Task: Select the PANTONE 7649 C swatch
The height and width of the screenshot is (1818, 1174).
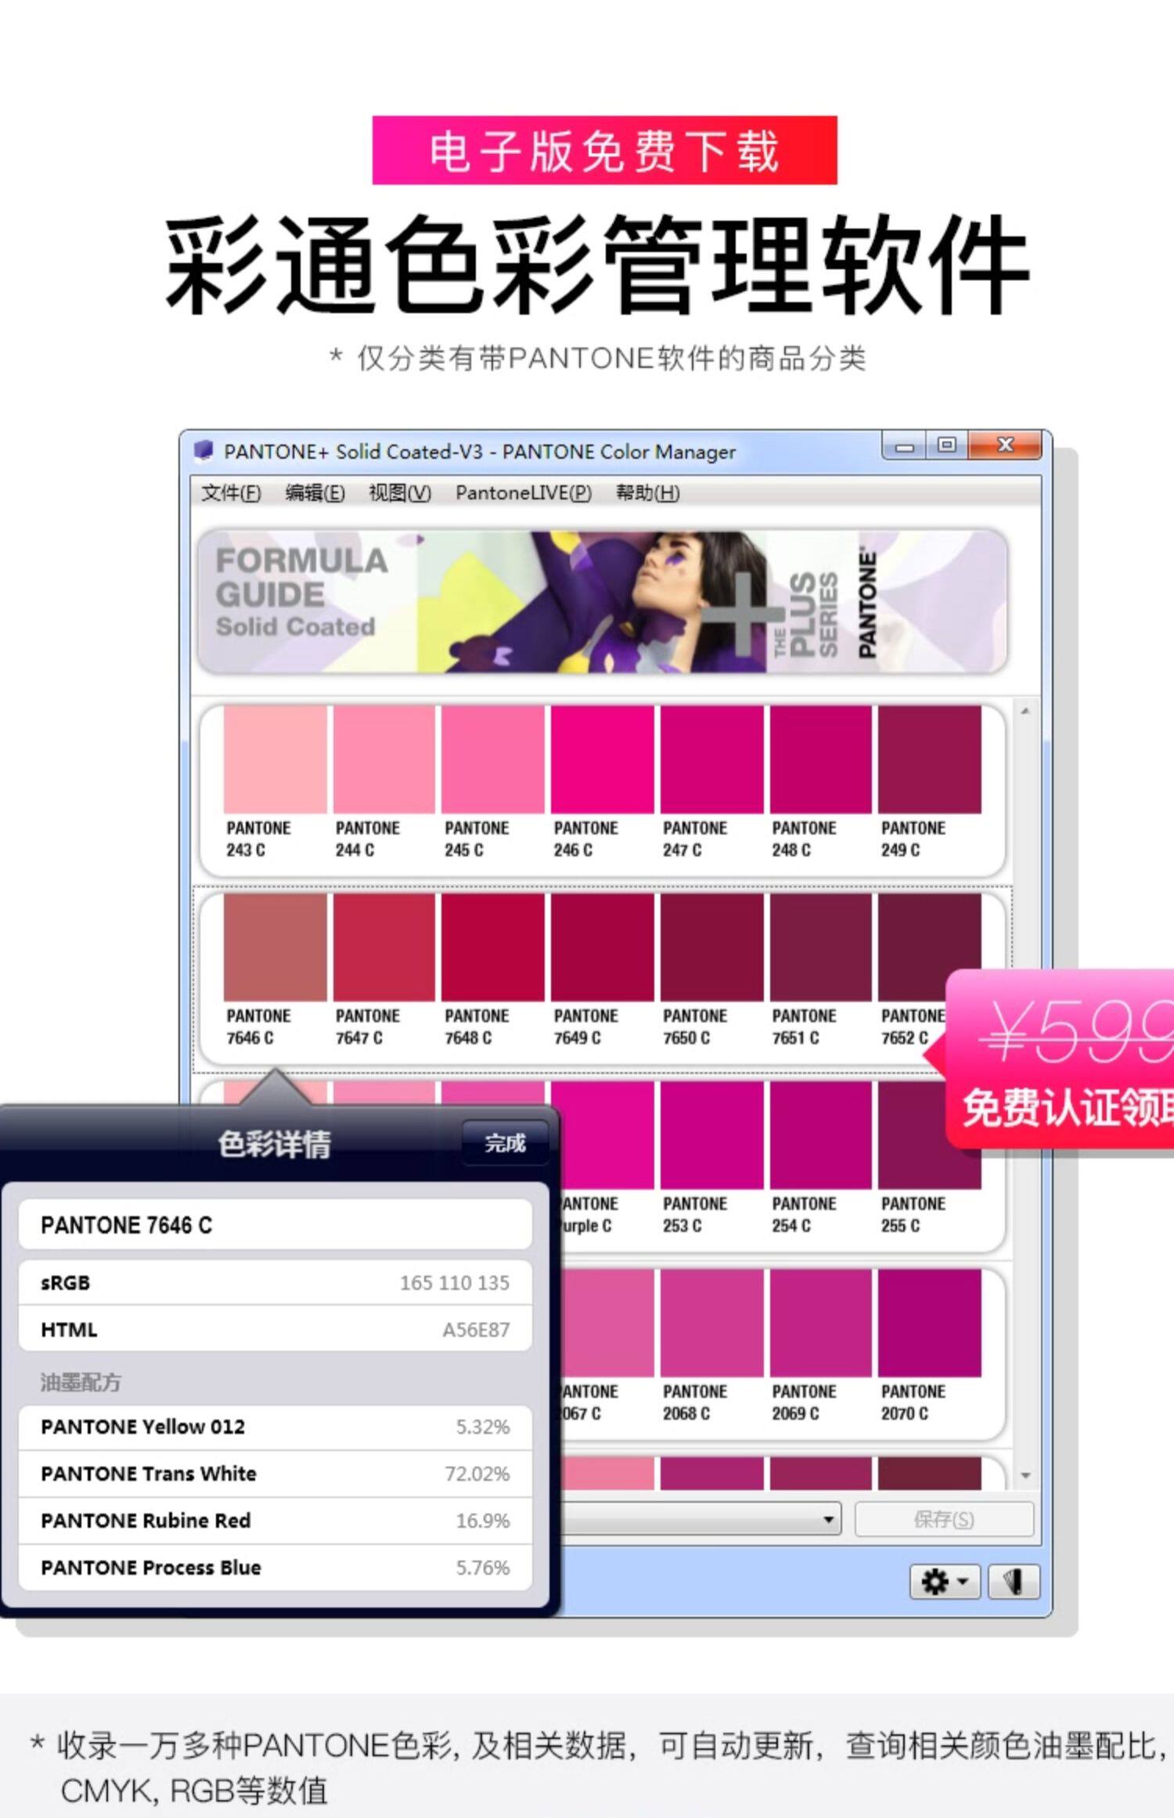Action: tap(602, 947)
